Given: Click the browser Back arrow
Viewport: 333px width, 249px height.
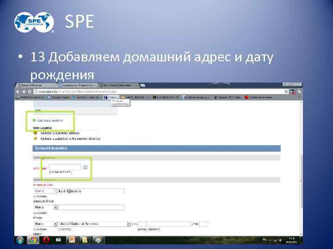Looking at the screenshot, I should point(18,92).
